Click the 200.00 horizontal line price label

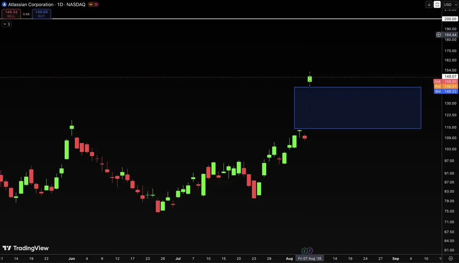[450, 19]
